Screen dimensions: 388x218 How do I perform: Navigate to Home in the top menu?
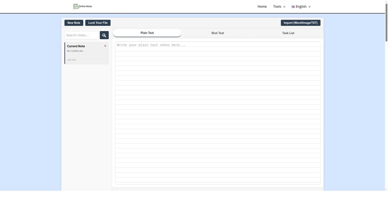point(262,5)
